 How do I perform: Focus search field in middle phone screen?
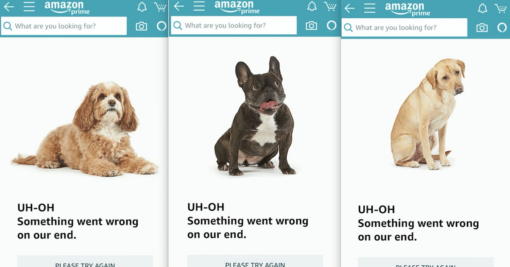click(234, 25)
